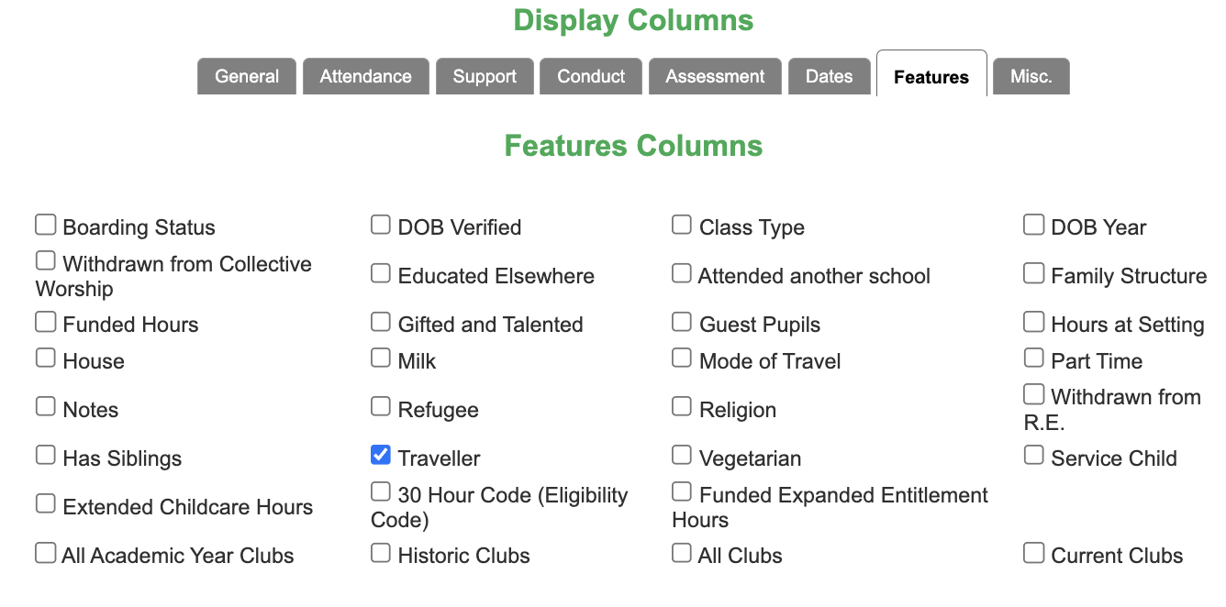Viewport: 1226px width, 607px height.
Task: Open the Attendance tab
Action: point(366,76)
